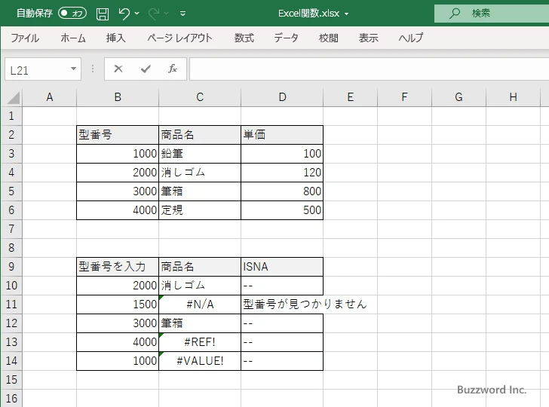Click the Redo arrow icon
Viewport: 549px width, 407px height.
(153, 14)
